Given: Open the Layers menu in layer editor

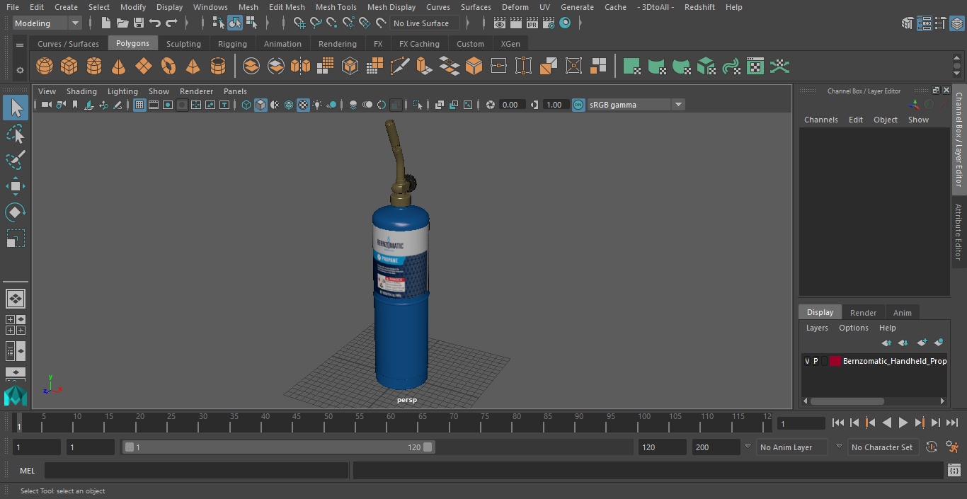Looking at the screenshot, I should tap(817, 328).
